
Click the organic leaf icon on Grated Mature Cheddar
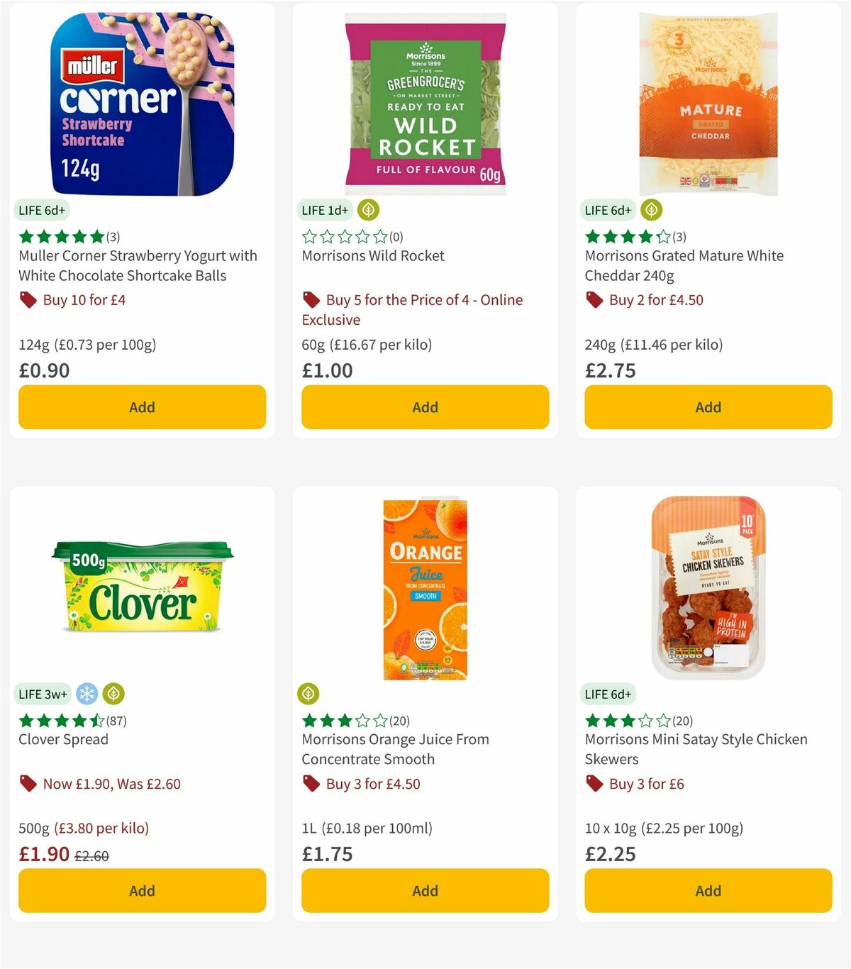(651, 210)
